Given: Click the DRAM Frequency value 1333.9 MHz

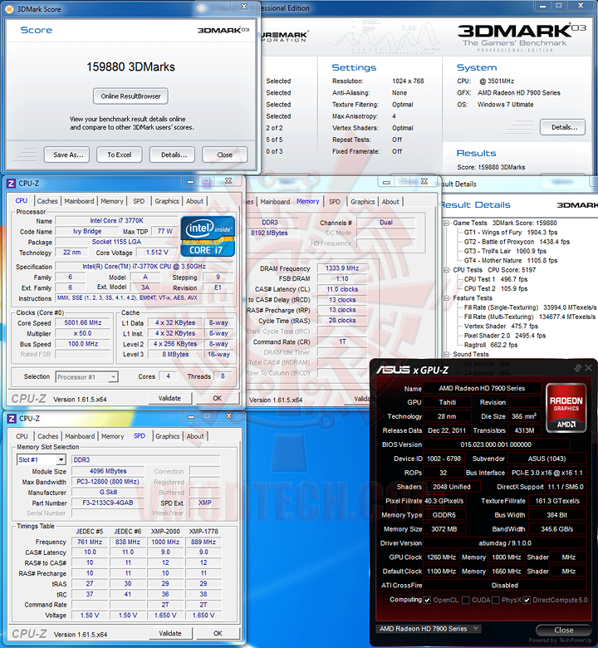Looking at the screenshot, I should pyautogui.click(x=342, y=268).
